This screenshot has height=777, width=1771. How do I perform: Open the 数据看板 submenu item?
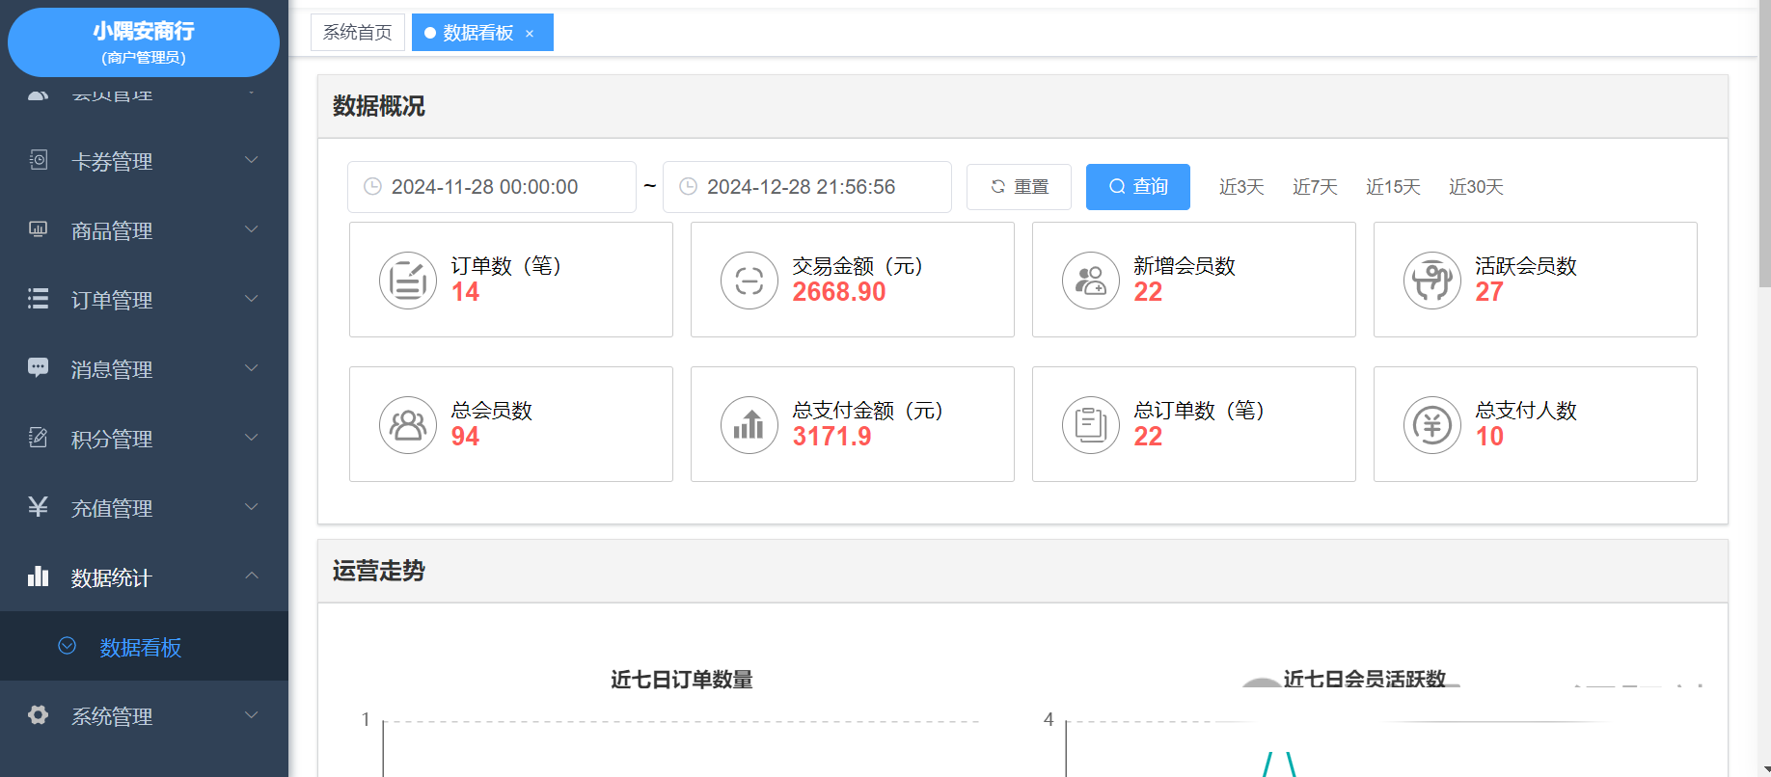click(x=141, y=647)
